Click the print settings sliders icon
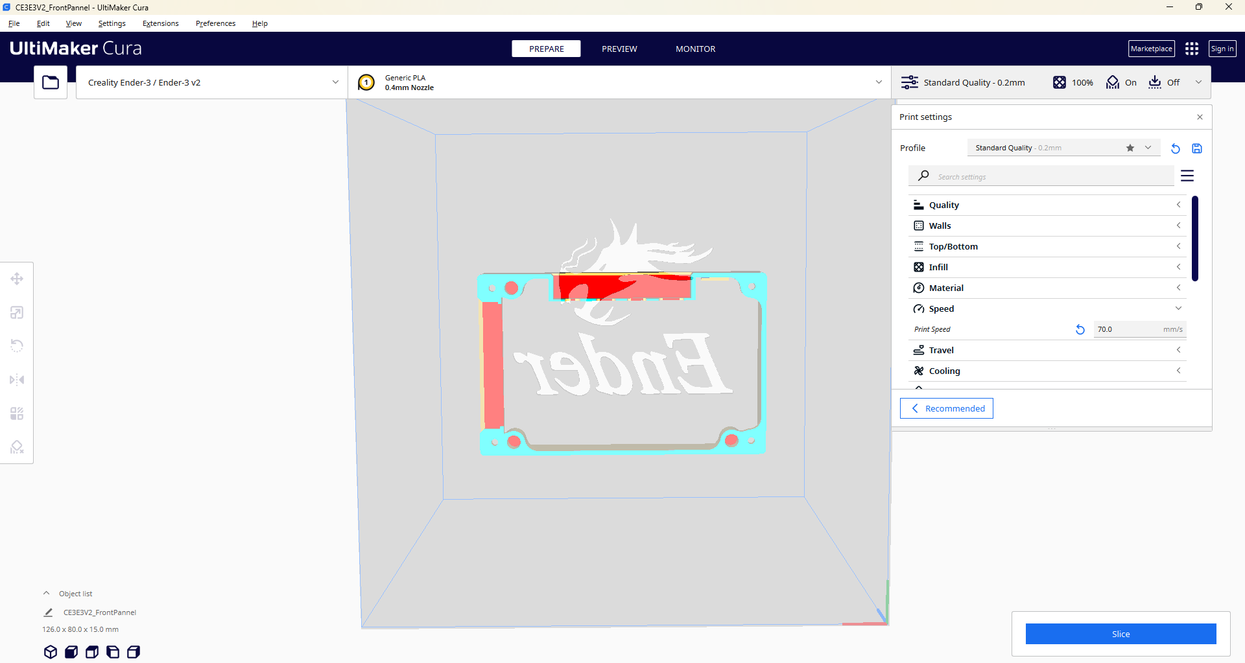 (910, 82)
